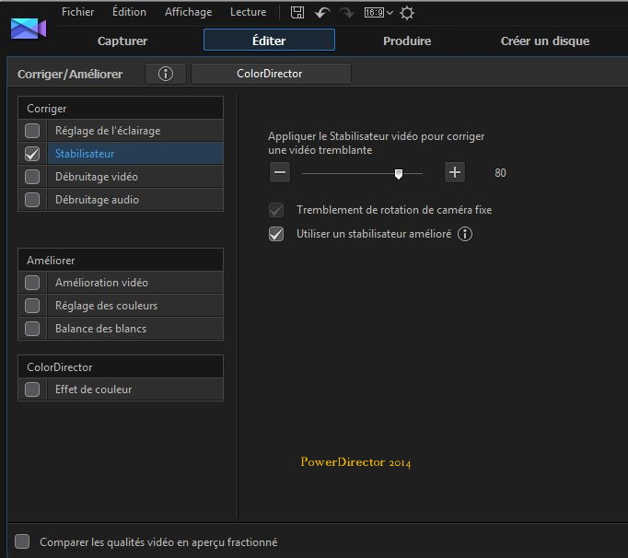Click the save project disk icon
This screenshot has height=558, width=628.
pyautogui.click(x=297, y=13)
